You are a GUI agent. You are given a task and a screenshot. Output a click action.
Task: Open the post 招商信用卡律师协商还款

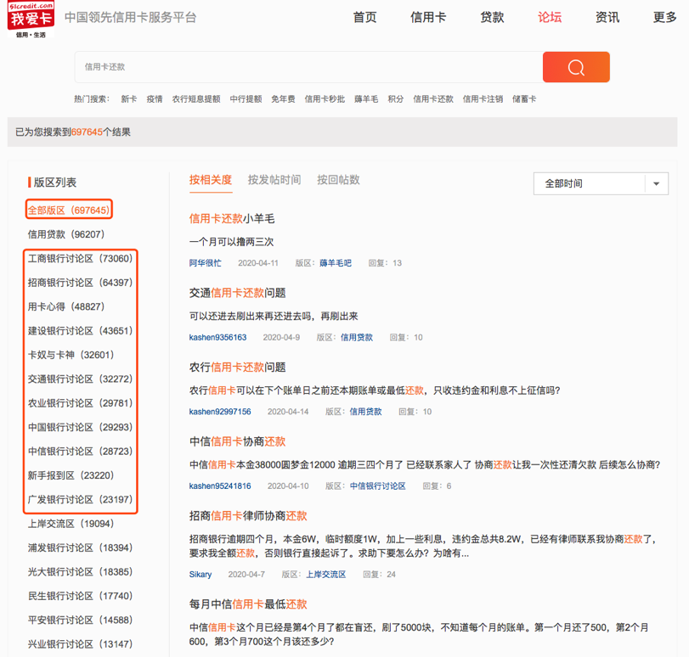248,516
